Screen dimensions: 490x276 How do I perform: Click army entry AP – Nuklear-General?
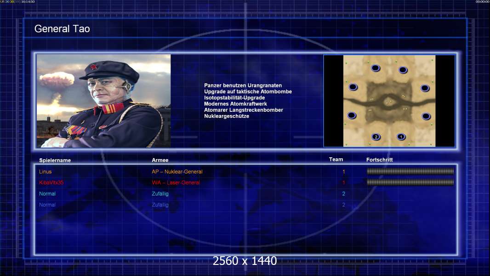pos(177,172)
